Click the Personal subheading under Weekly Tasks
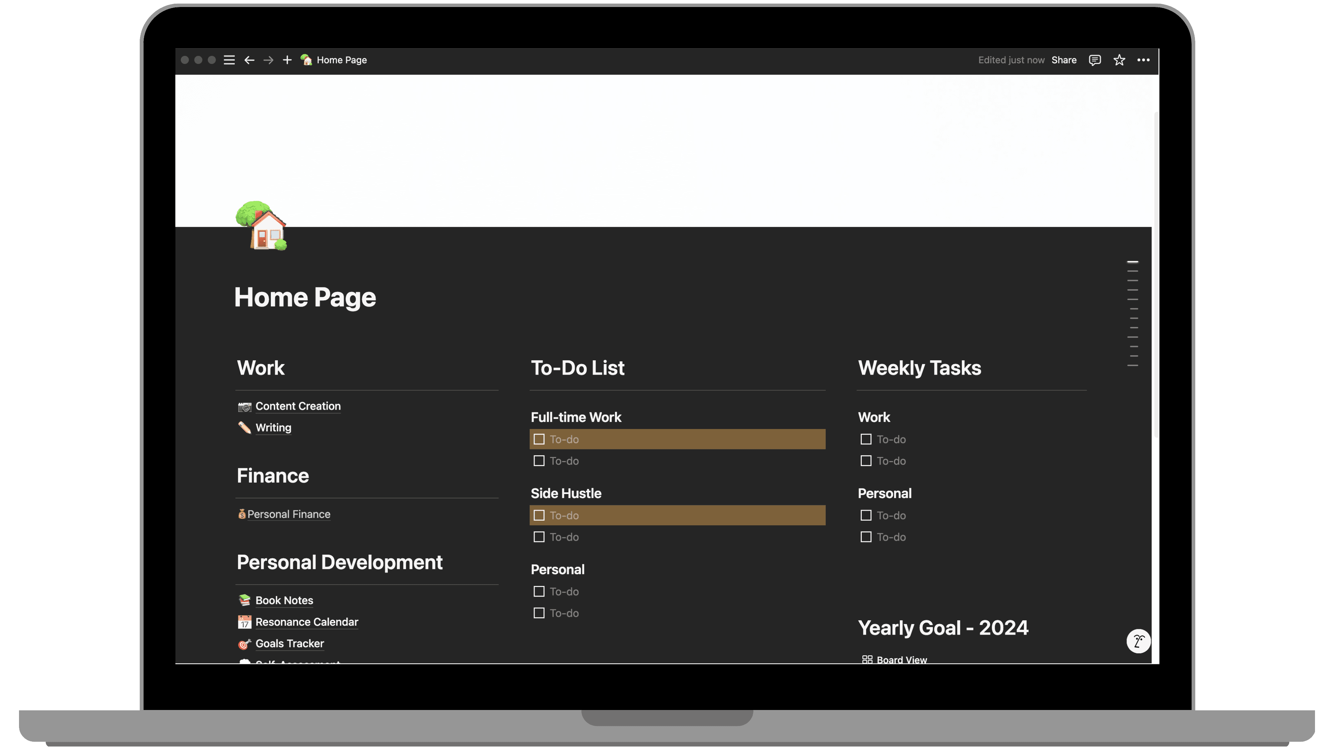 pos(884,493)
